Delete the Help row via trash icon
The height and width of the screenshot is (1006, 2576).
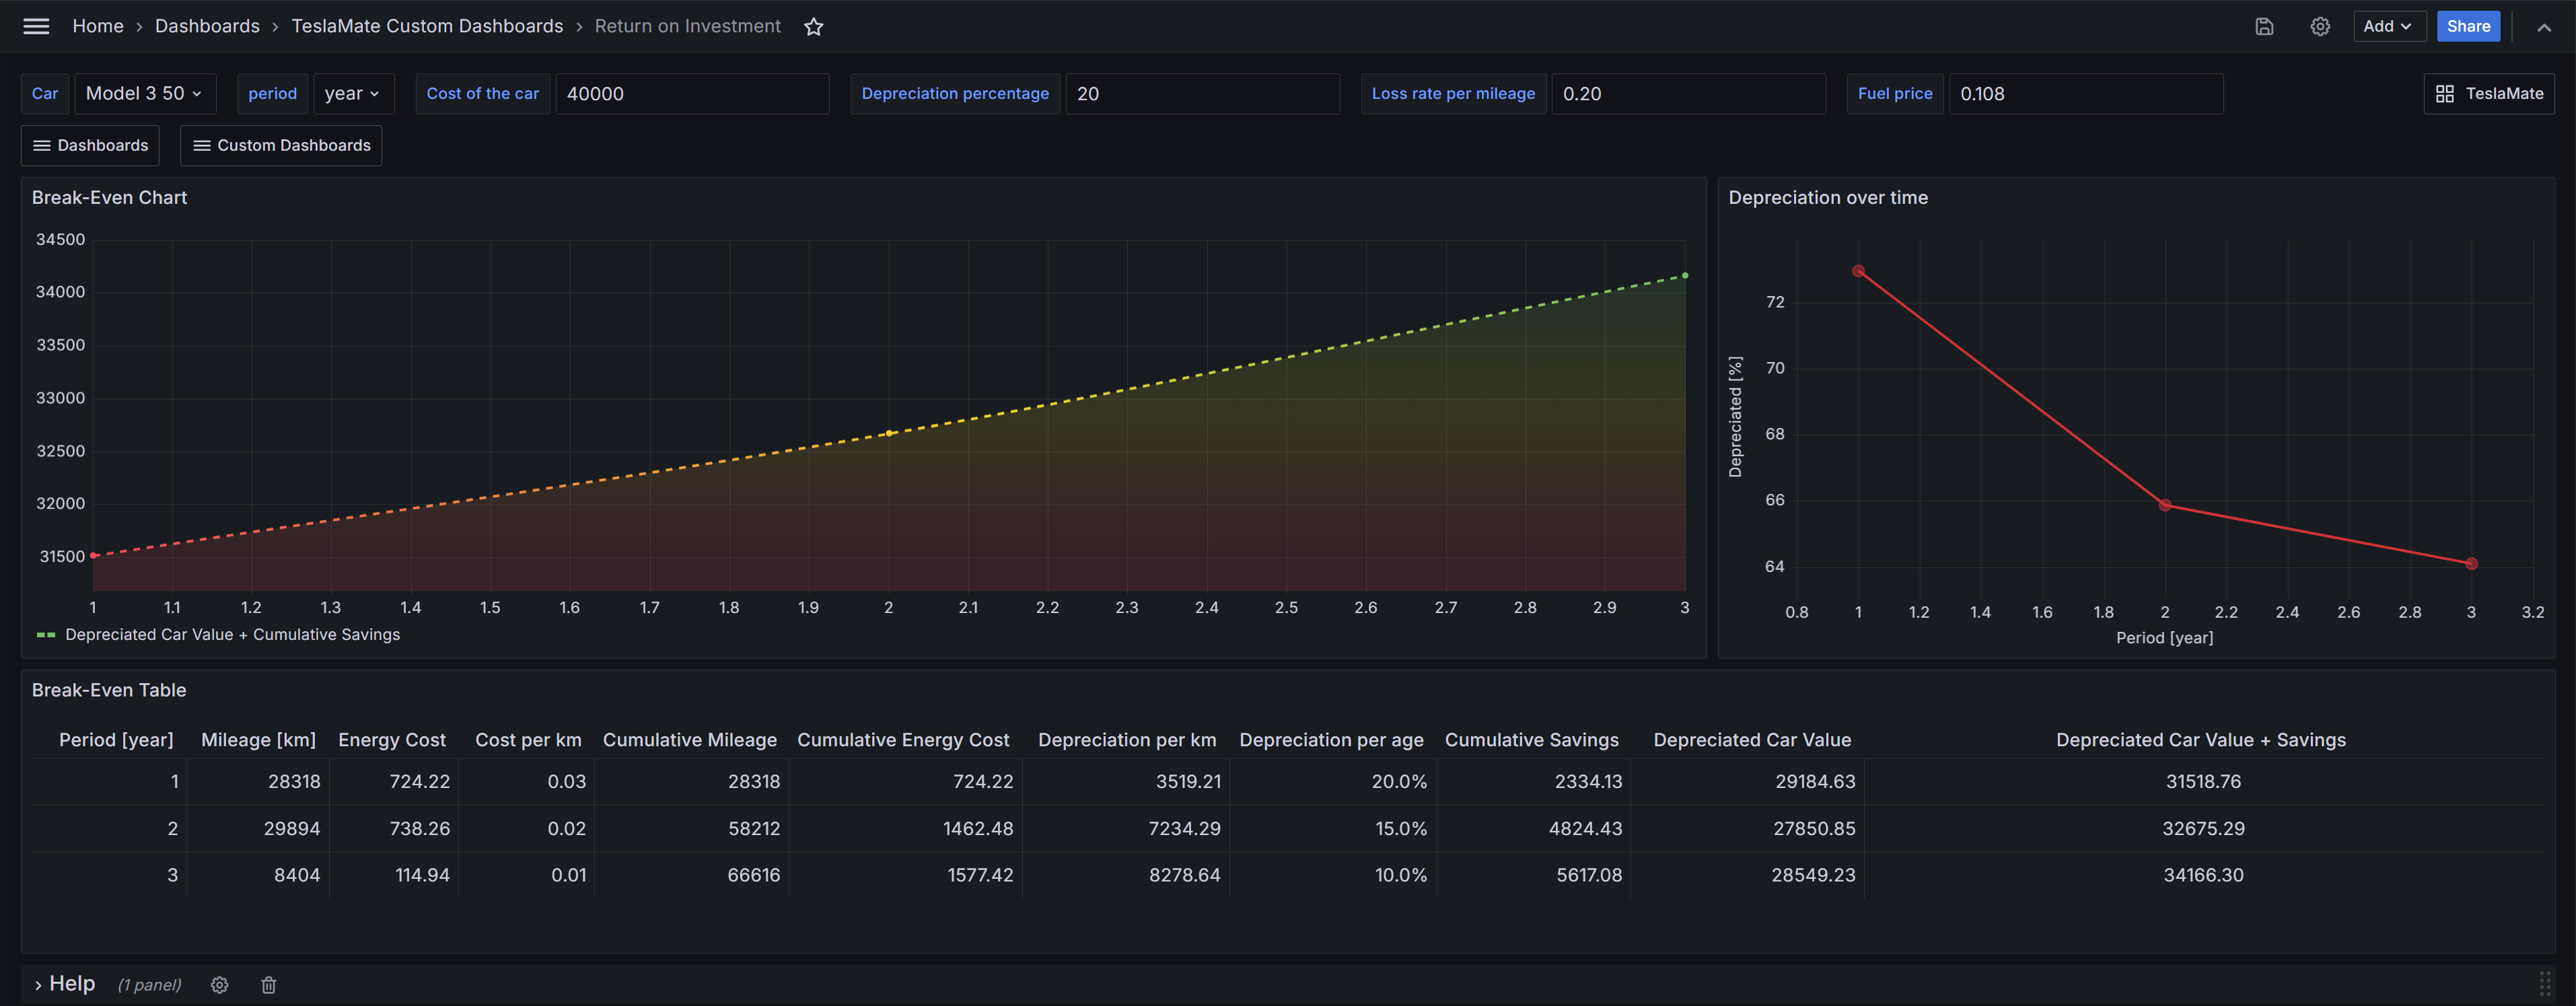(268, 985)
